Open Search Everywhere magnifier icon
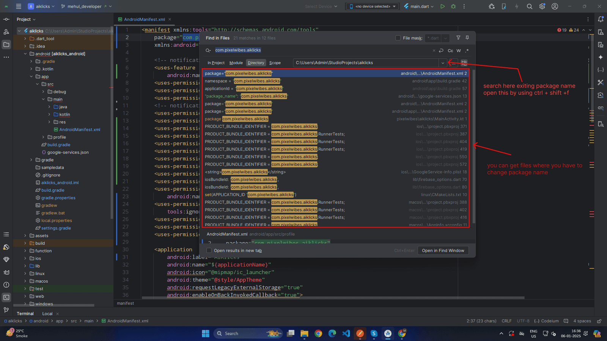Image resolution: width=607 pixels, height=341 pixels. [530, 6]
